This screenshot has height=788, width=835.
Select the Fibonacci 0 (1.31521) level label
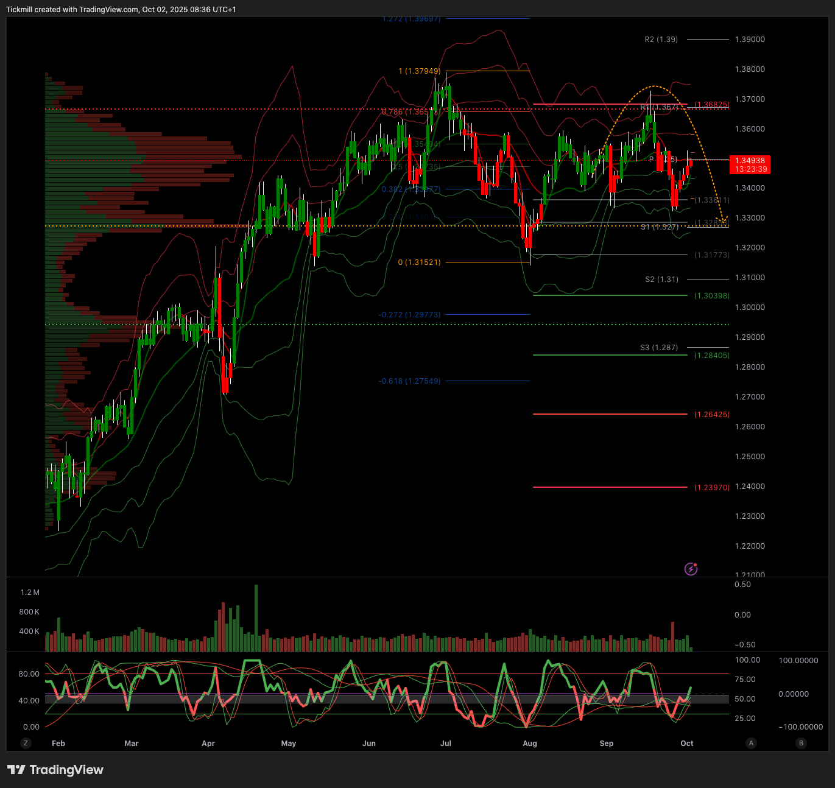419,262
